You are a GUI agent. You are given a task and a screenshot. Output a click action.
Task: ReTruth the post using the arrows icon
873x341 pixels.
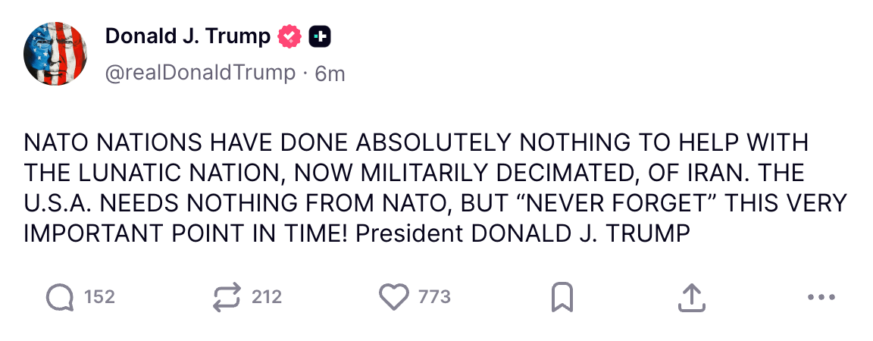227,297
